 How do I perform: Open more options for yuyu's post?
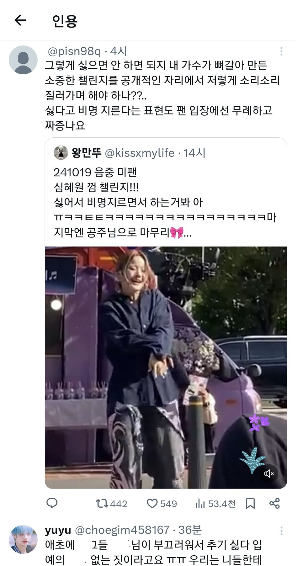click(x=281, y=530)
